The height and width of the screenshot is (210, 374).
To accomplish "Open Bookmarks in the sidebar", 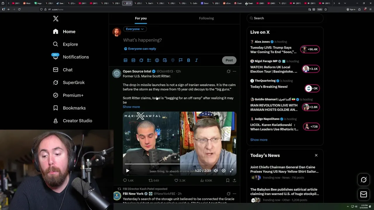I will [x=69, y=108].
